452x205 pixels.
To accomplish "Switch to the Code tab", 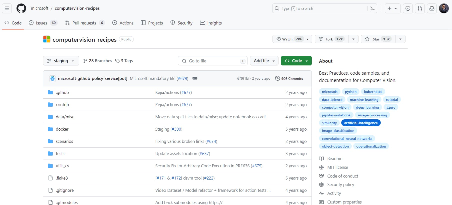I will (13, 23).
